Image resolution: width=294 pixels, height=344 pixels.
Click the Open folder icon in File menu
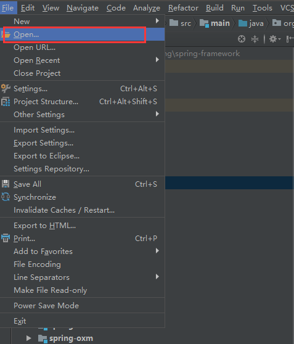(x=6, y=35)
